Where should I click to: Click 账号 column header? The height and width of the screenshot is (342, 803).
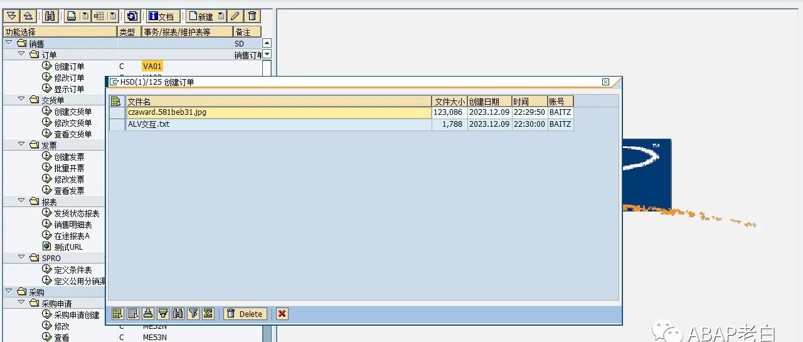(560, 102)
